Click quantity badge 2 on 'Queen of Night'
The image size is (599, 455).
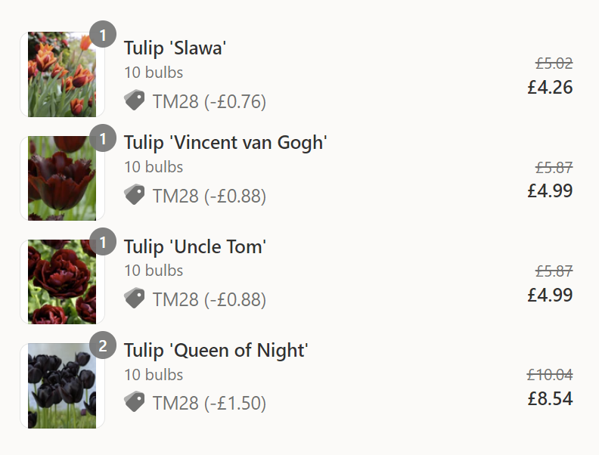(x=103, y=345)
